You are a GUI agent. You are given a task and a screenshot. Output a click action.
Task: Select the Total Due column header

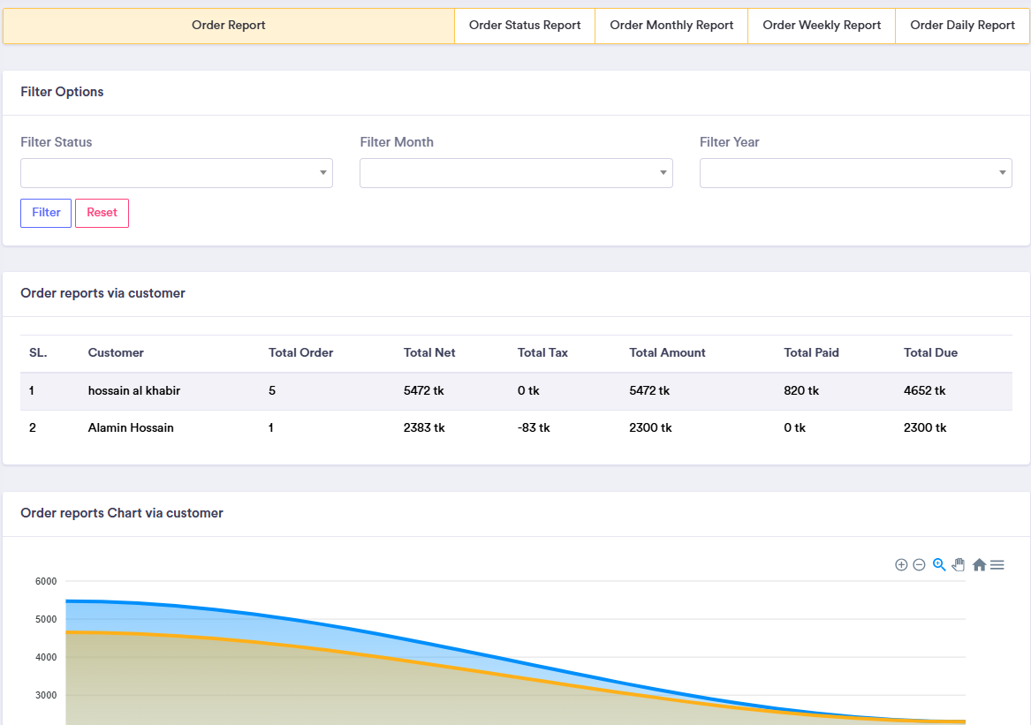(930, 353)
